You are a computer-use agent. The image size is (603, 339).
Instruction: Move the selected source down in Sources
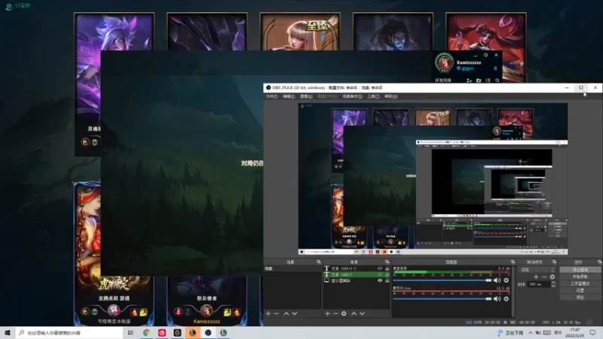[x=363, y=313]
